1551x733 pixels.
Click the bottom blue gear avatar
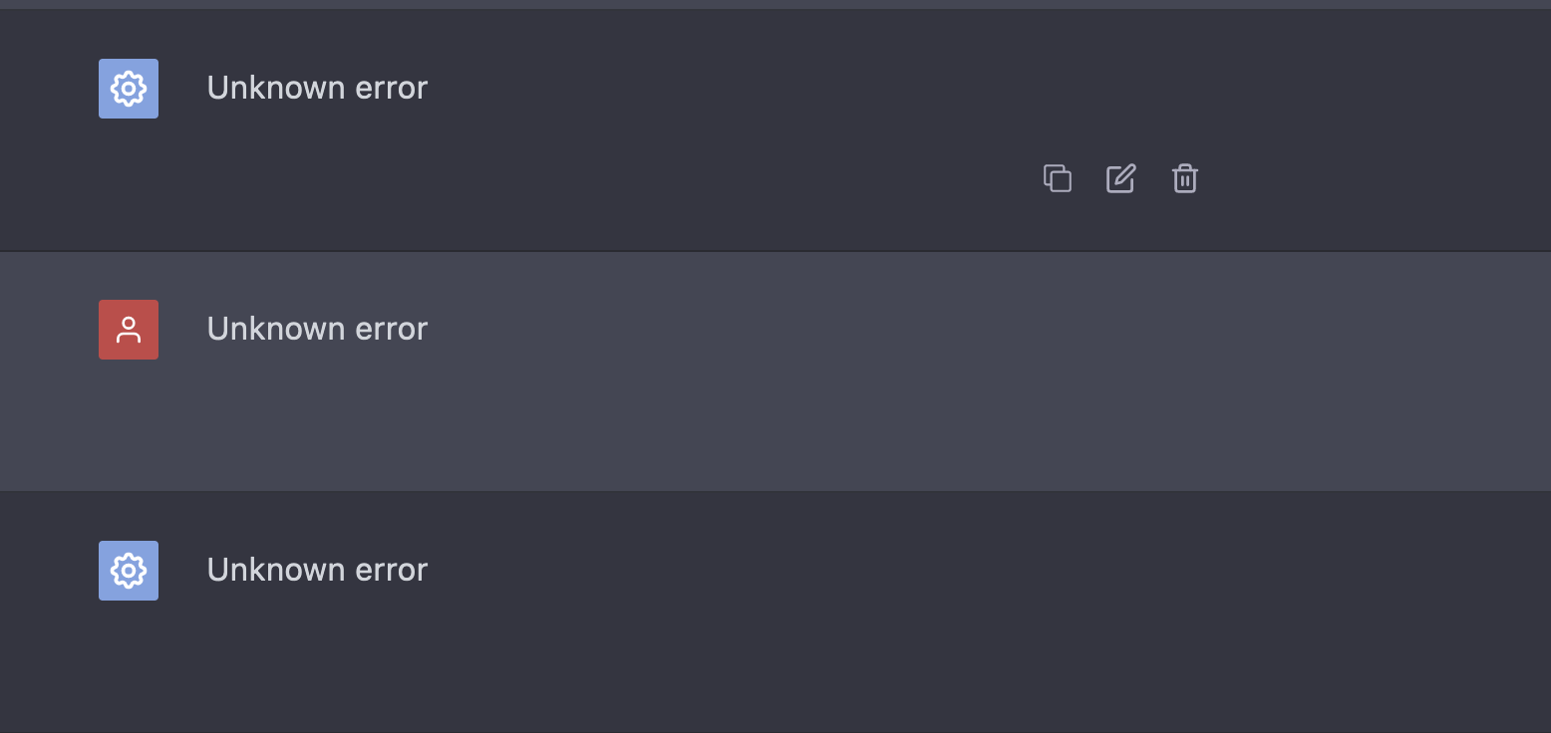point(129,571)
